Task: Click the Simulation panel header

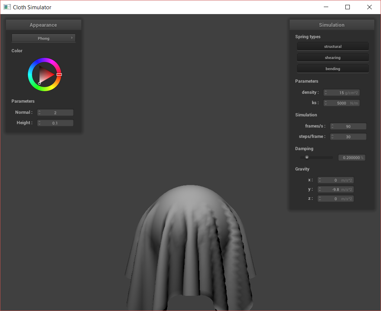Action: coord(332,25)
